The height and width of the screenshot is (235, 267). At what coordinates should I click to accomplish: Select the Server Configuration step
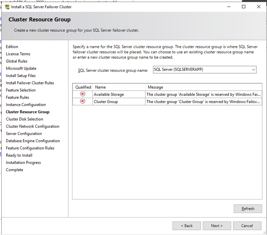[x=24, y=134]
